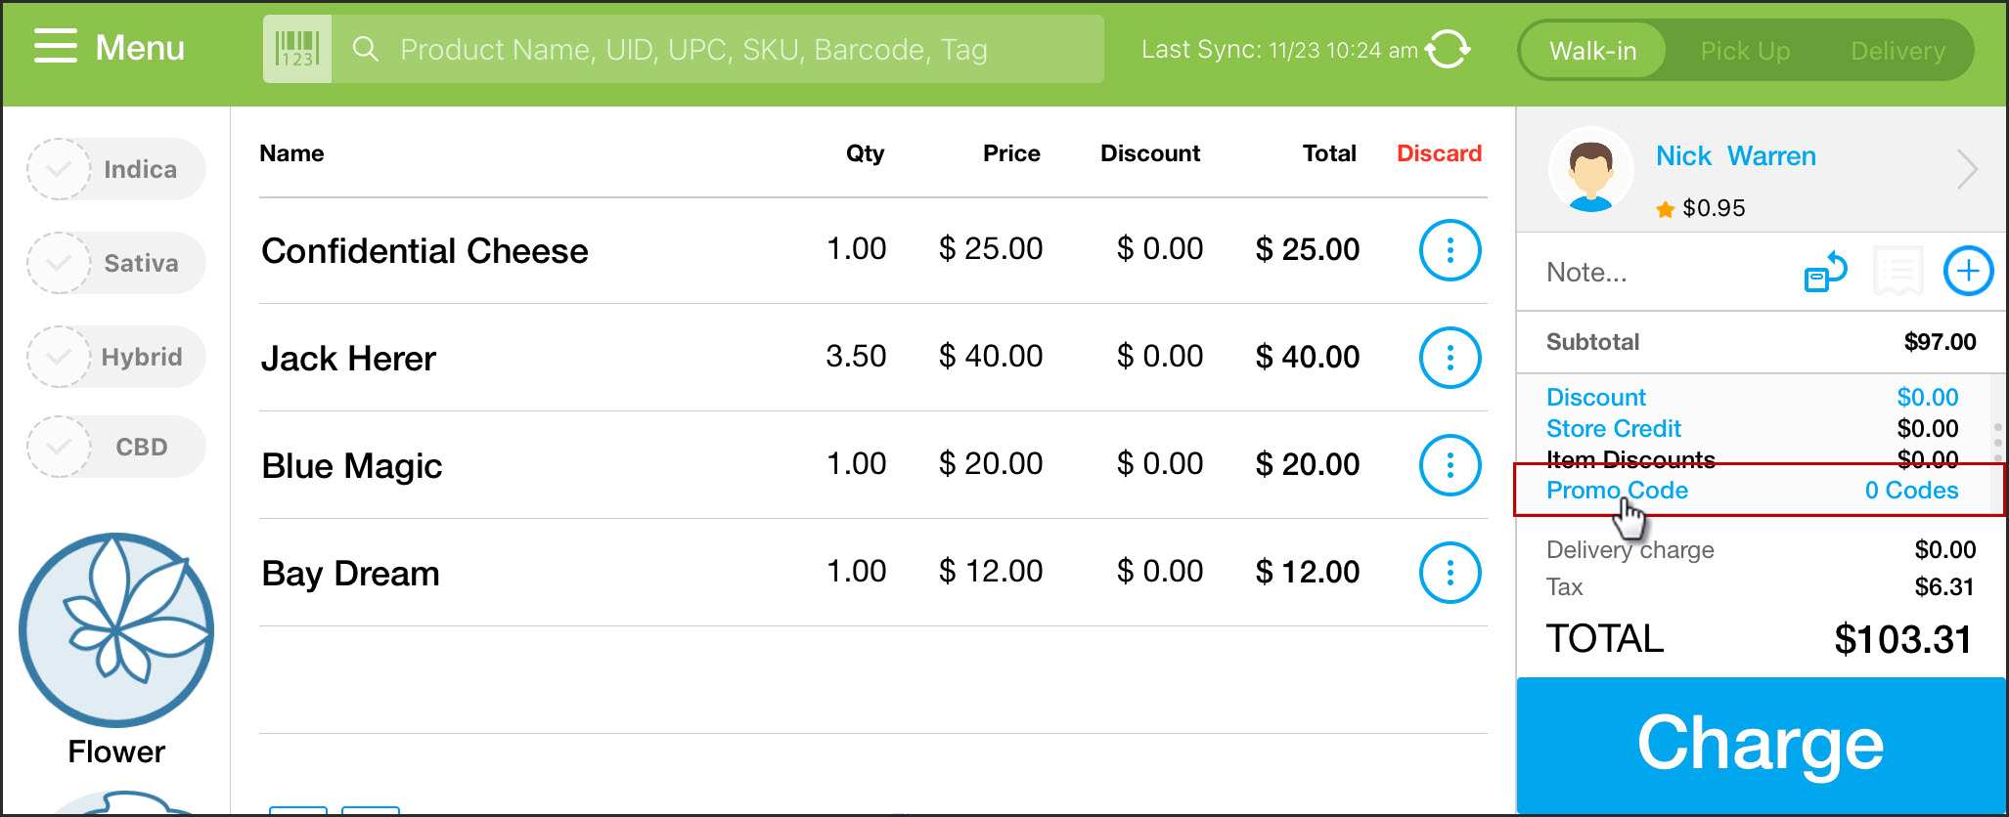Click Confidential Cheese discount $ 0.00
The height and width of the screenshot is (817, 2009).
[1160, 249]
